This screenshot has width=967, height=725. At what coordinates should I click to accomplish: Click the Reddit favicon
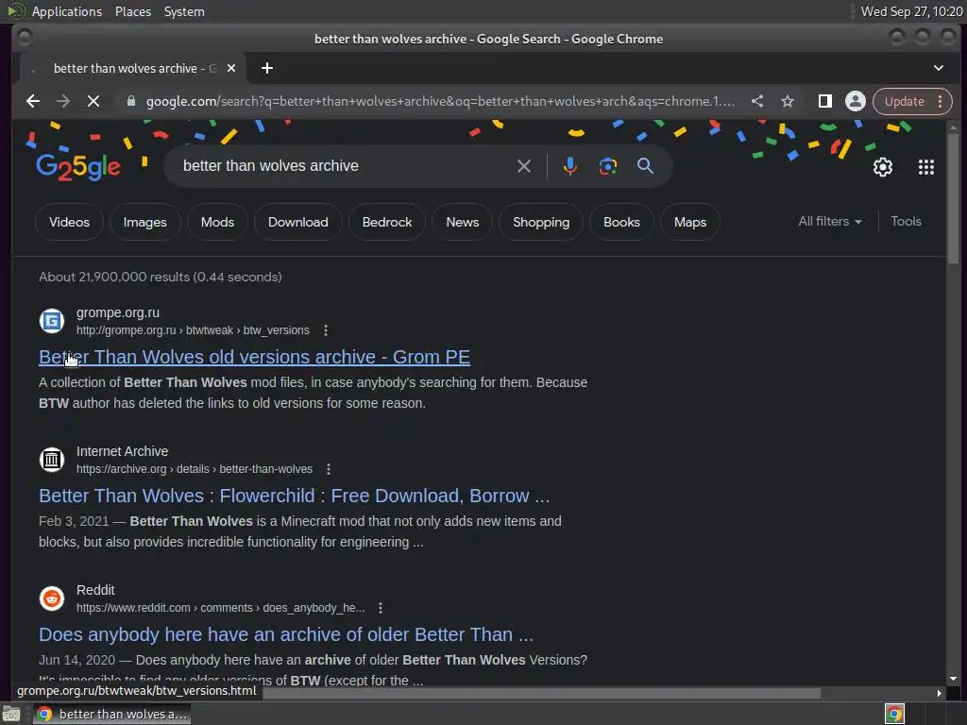click(x=52, y=598)
